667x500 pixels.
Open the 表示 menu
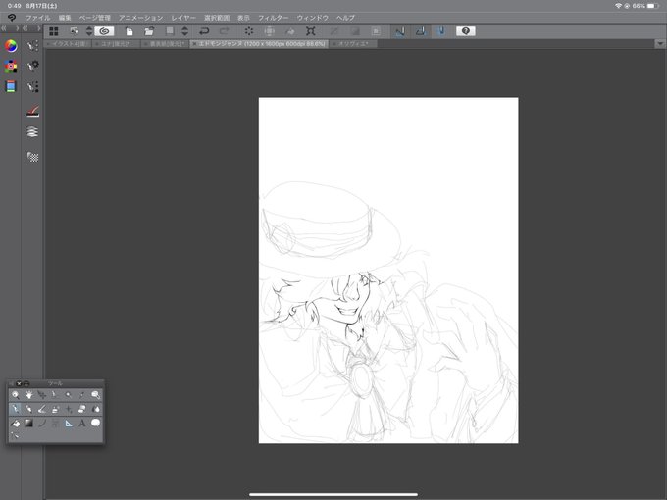coord(243,18)
